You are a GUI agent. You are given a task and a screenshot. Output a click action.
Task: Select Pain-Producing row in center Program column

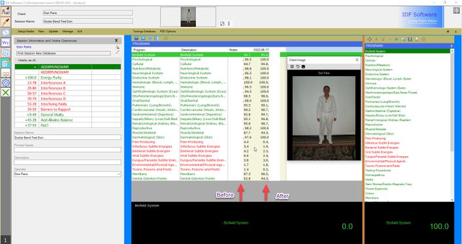coord(144,142)
